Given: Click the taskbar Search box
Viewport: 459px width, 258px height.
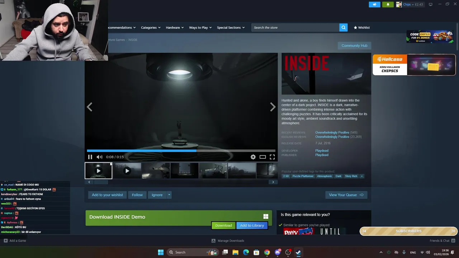Looking at the screenshot, I should tap(193, 252).
